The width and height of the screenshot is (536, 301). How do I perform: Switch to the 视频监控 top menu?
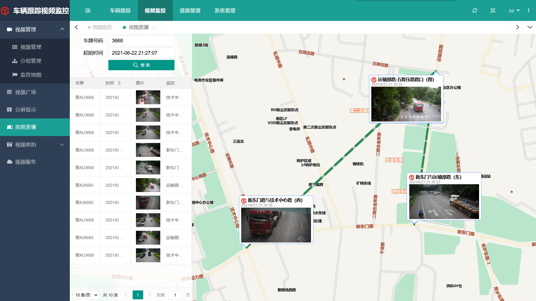click(155, 11)
